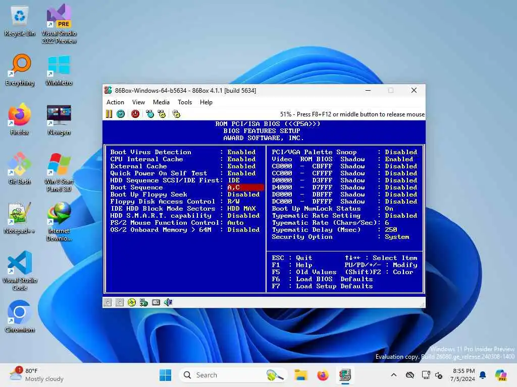Viewport: 517px width, 387px height.
Task: Click the taskbar Search box
Action: (x=233, y=375)
